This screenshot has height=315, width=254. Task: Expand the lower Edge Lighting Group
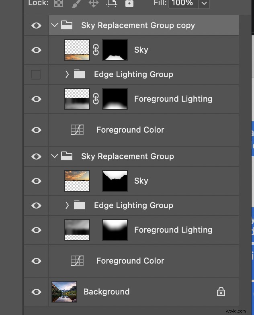tap(67, 205)
